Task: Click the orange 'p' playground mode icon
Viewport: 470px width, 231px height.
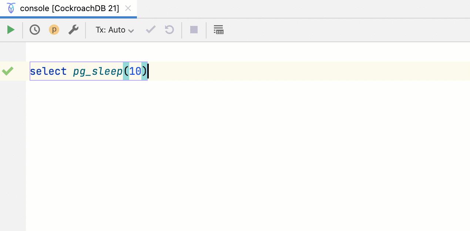Action: tap(54, 30)
